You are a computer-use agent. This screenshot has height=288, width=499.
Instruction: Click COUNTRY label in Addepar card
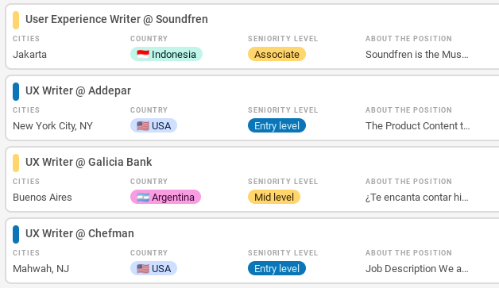point(149,110)
